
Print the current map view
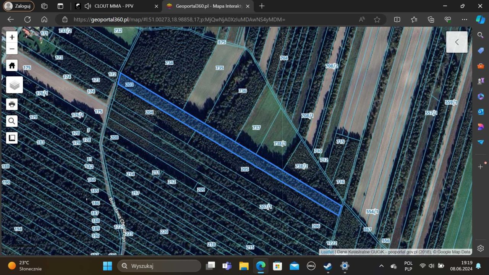[x=12, y=104]
